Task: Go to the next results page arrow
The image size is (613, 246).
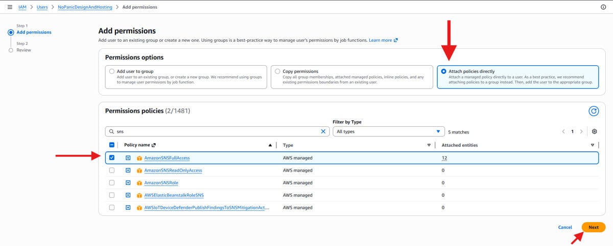Action: [581, 131]
